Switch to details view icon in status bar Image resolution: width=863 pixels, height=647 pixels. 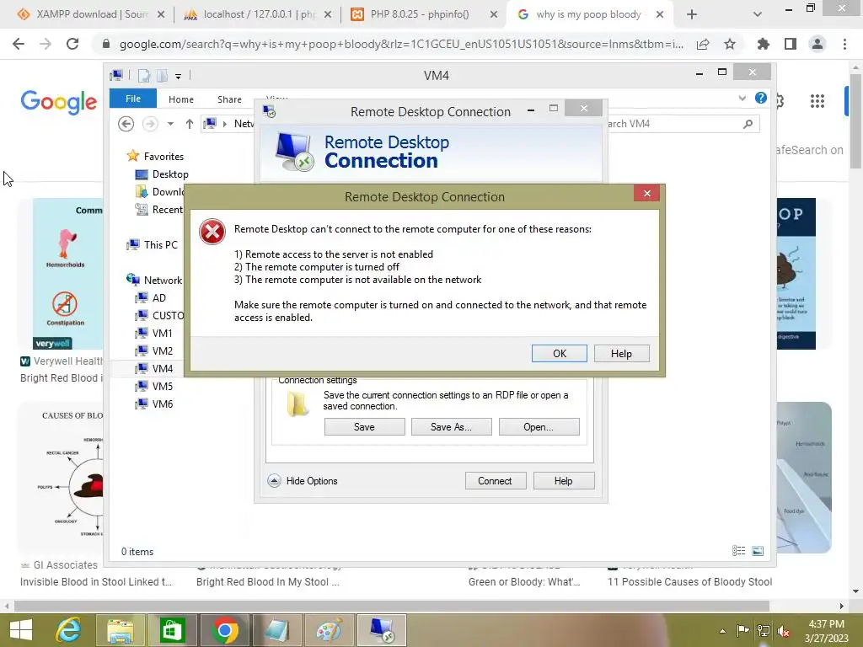[x=738, y=551]
